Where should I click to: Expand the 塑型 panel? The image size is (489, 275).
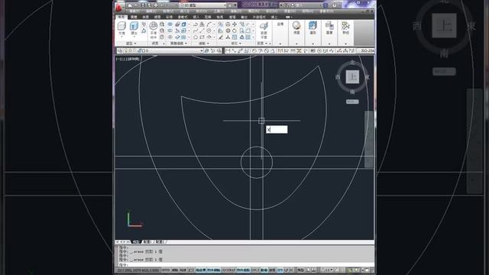pyautogui.click(x=131, y=44)
